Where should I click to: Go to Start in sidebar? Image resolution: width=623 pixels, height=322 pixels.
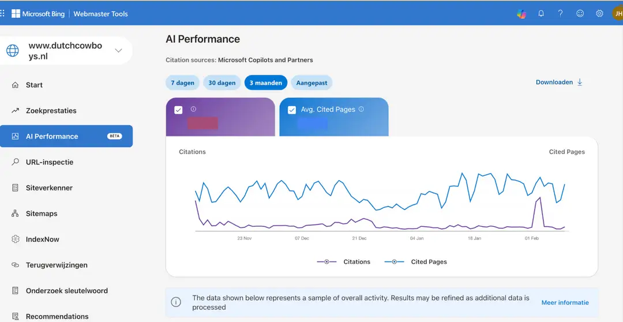tap(66, 85)
